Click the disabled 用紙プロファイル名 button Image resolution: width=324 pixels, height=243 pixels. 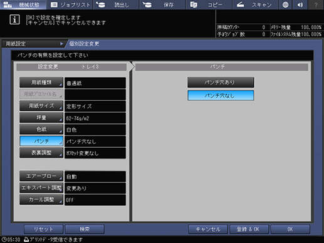(x=41, y=94)
